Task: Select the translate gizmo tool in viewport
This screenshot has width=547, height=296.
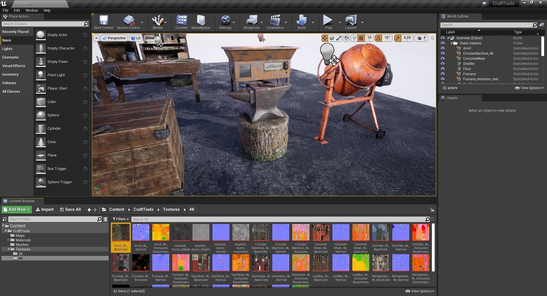Action: point(325,38)
